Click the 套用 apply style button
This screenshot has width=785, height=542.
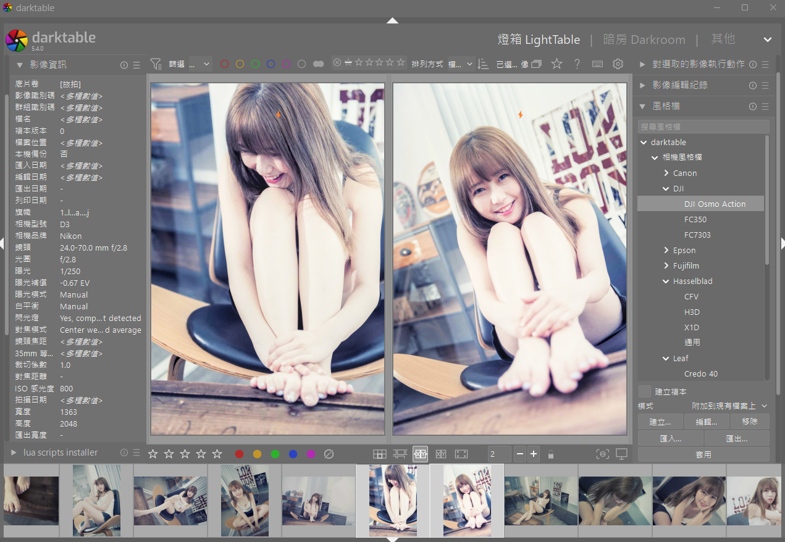pyautogui.click(x=703, y=454)
